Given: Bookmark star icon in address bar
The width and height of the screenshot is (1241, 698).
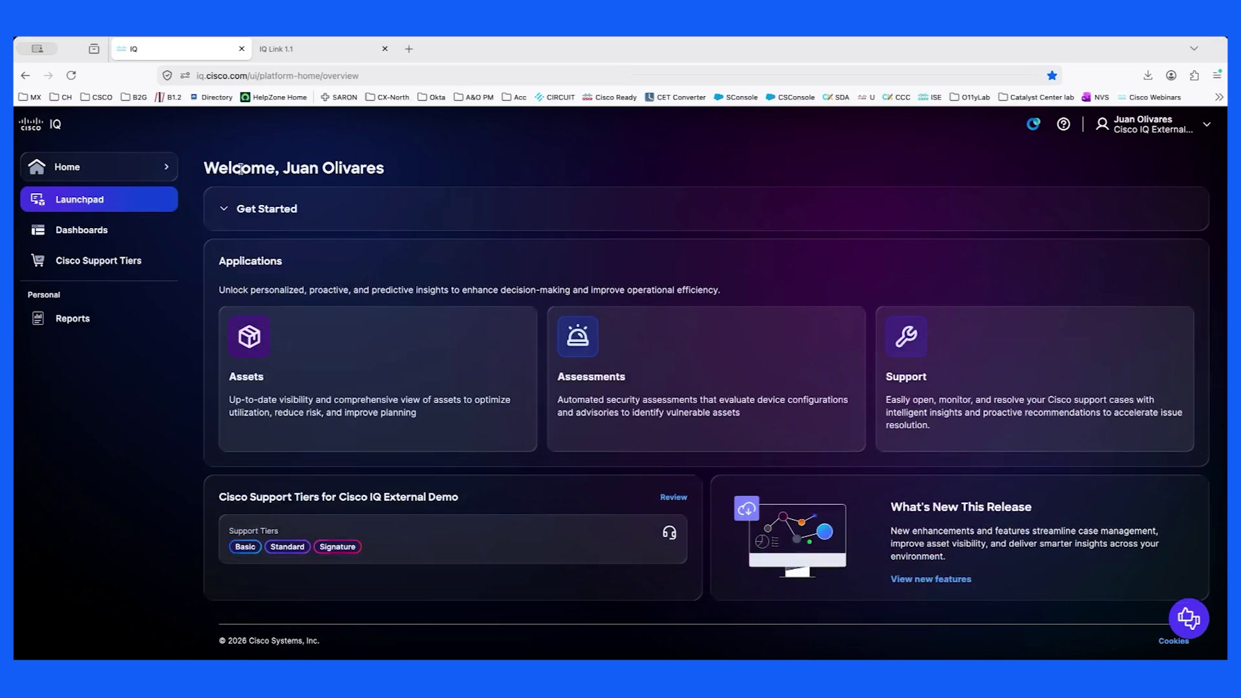Looking at the screenshot, I should (x=1052, y=76).
